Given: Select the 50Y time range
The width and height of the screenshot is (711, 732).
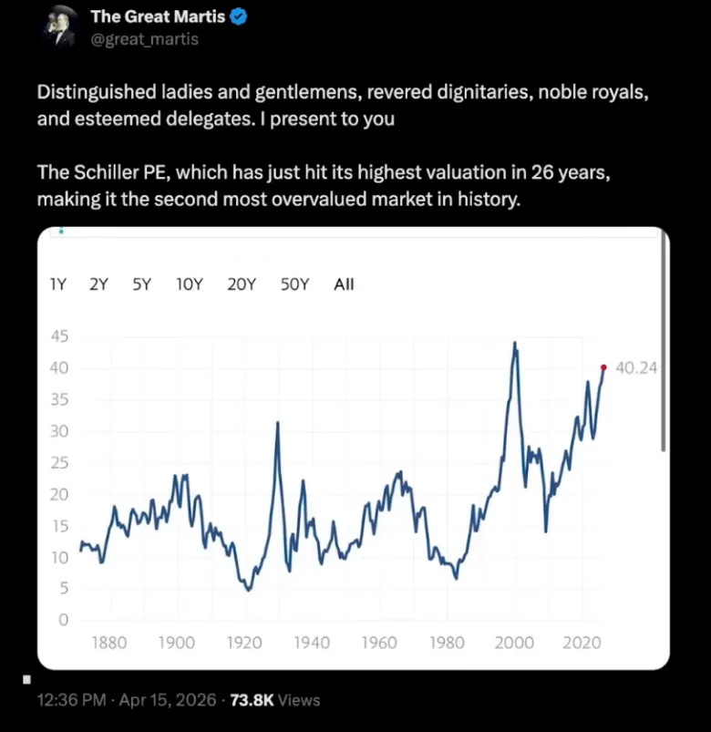Looking at the screenshot, I should (x=294, y=284).
